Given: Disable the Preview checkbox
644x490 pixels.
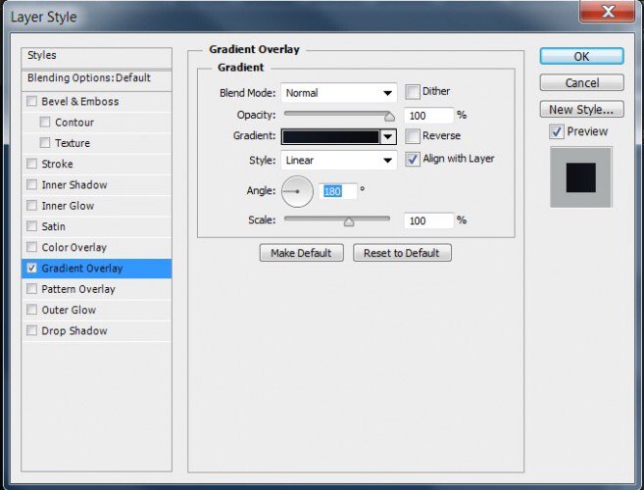Looking at the screenshot, I should pos(557,132).
